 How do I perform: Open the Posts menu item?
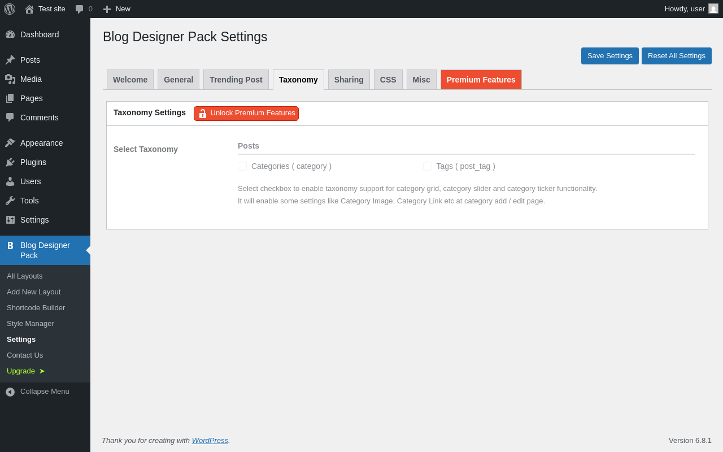(x=45, y=60)
